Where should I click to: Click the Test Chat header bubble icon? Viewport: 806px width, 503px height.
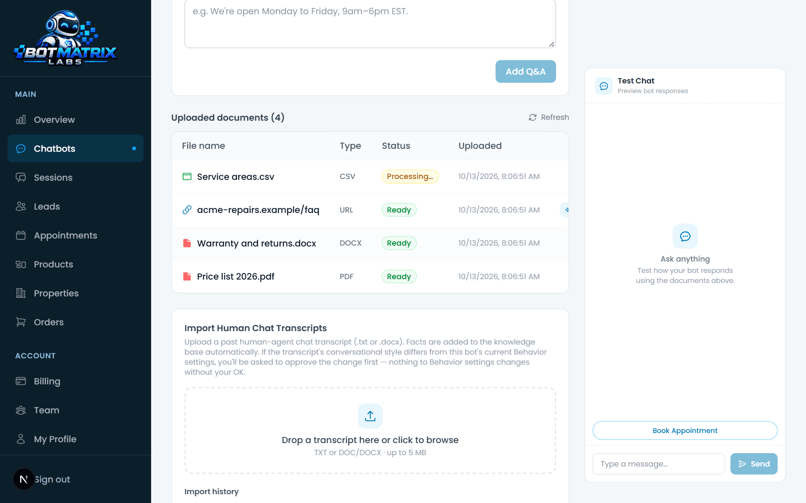pos(604,86)
